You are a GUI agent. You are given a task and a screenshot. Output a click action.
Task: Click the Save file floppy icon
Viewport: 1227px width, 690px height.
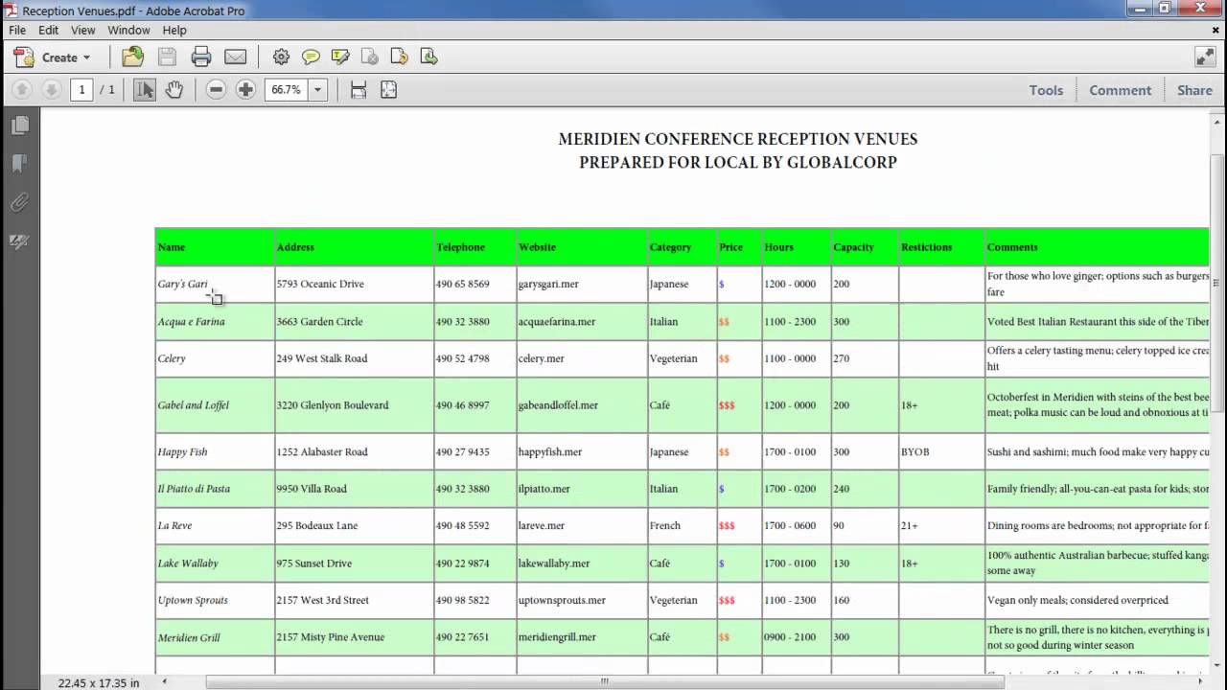(x=167, y=57)
